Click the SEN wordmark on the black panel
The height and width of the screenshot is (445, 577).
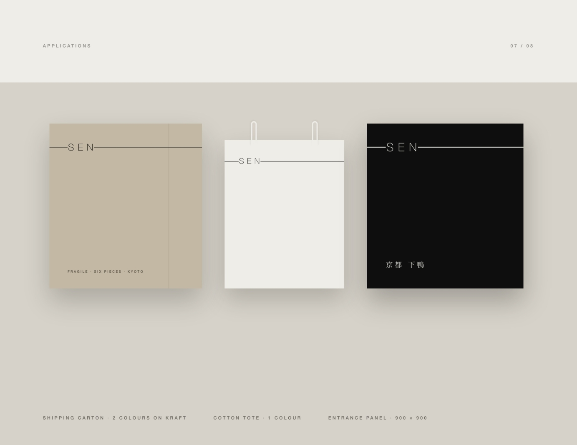click(x=402, y=147)
